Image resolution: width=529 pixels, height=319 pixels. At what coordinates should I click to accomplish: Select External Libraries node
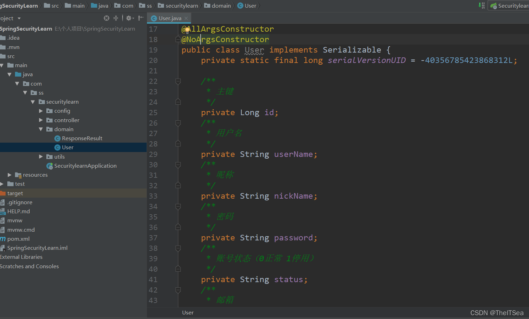pyautogui.click(x=21, y=257)
